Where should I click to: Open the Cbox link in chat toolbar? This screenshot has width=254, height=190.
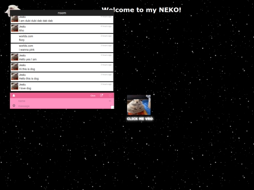click(93, 96)
